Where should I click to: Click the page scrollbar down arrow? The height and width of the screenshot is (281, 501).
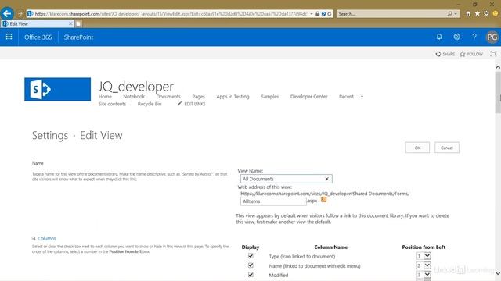point(498,273)
